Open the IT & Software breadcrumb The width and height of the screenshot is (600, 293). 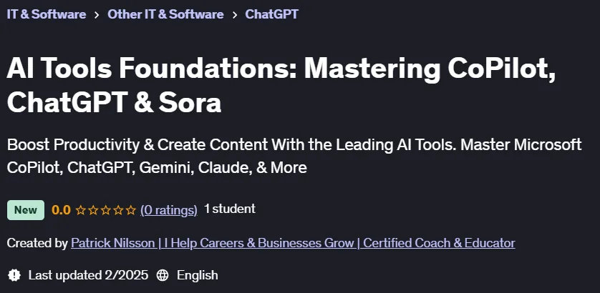[47, 14]
